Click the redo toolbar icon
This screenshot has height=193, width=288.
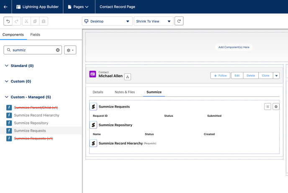click(x=17, y=21)
